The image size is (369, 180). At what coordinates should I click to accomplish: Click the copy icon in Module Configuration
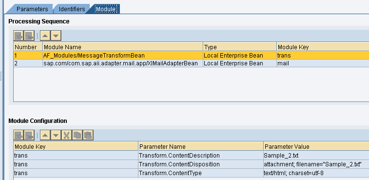pos(78,135)
